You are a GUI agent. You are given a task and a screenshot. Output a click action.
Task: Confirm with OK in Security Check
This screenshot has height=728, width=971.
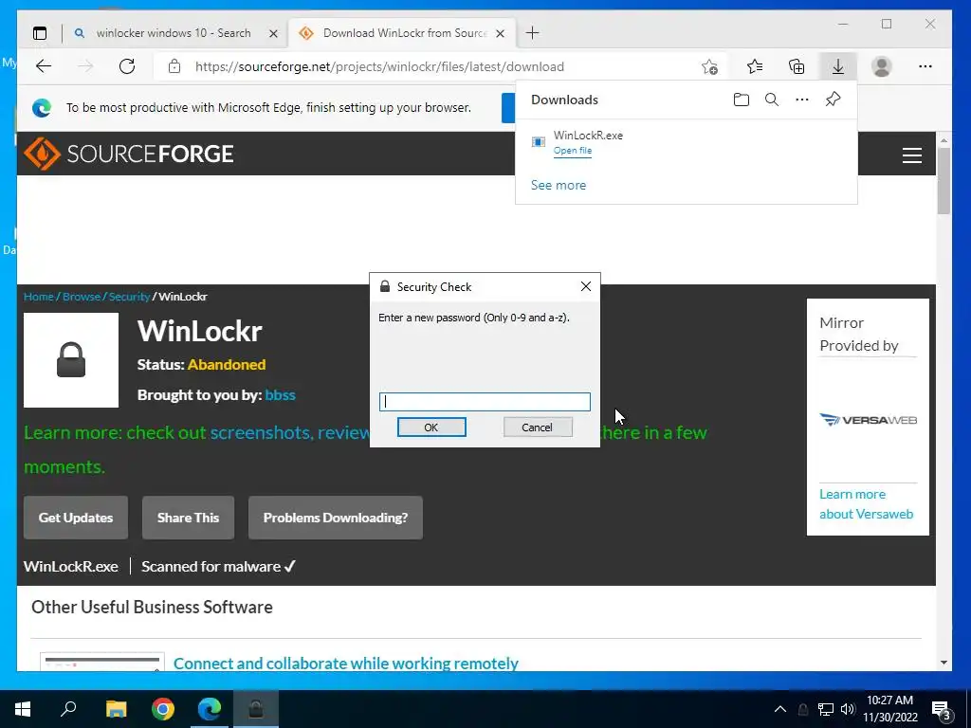coord(431,428)
